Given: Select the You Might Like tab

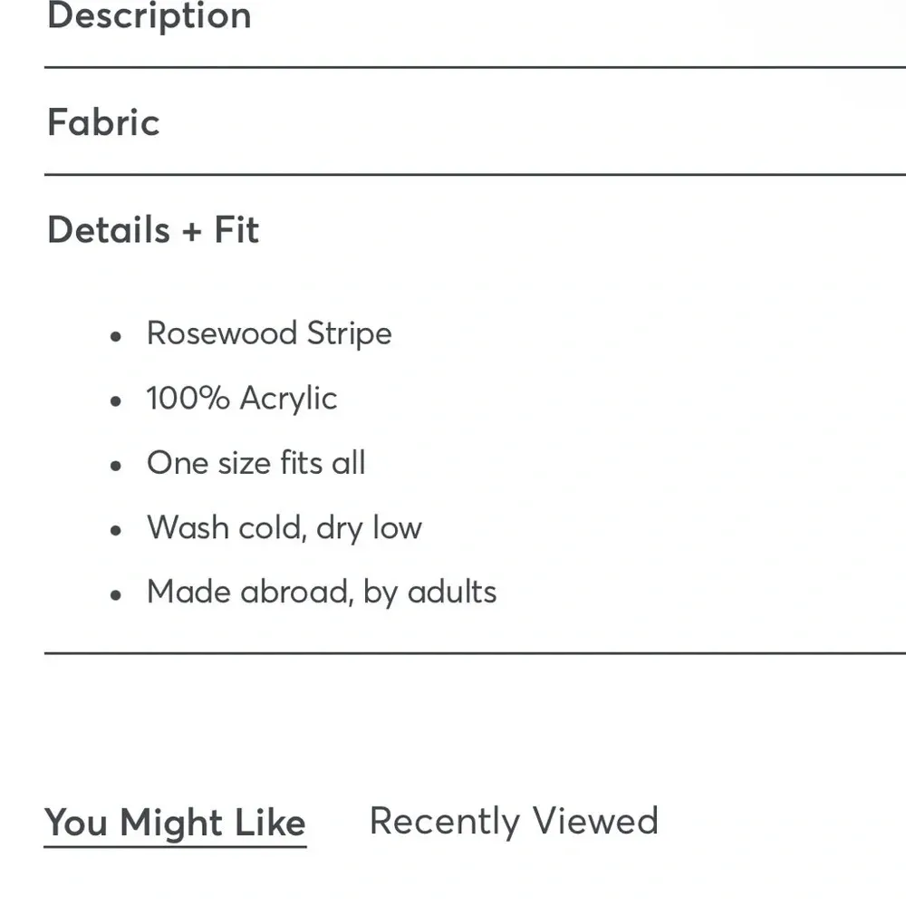Looking at the screenshot, I should click(175, 823).
